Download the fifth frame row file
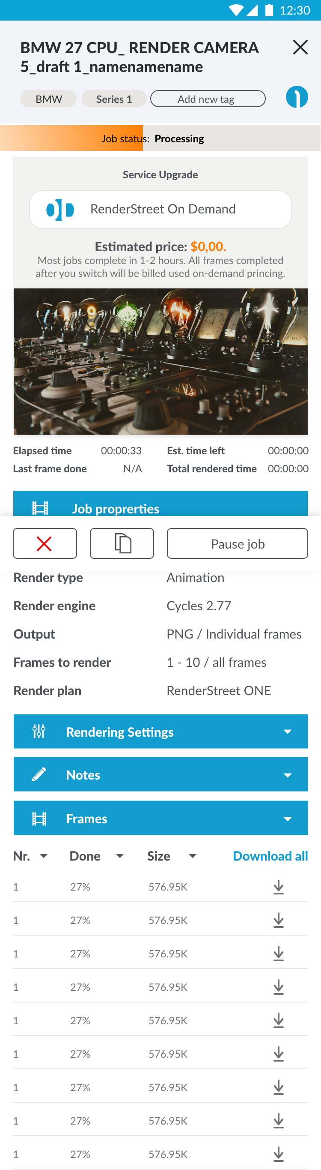 (x=278, y=1020)
